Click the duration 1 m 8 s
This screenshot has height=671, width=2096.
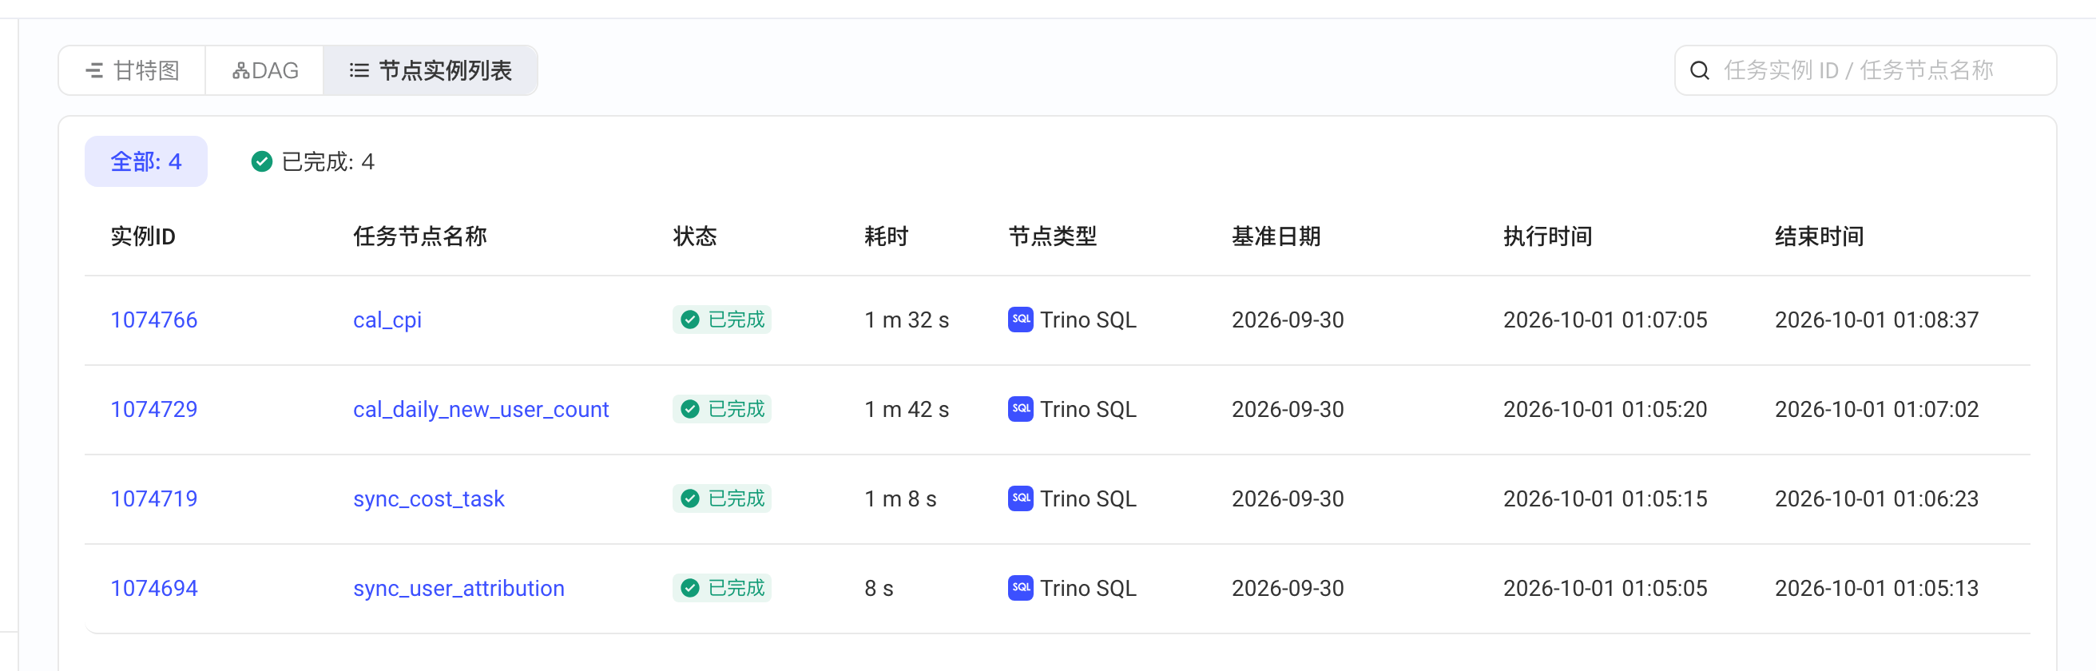point(900,498)
